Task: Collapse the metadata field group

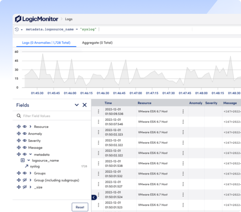Action: tap(30, 154)
